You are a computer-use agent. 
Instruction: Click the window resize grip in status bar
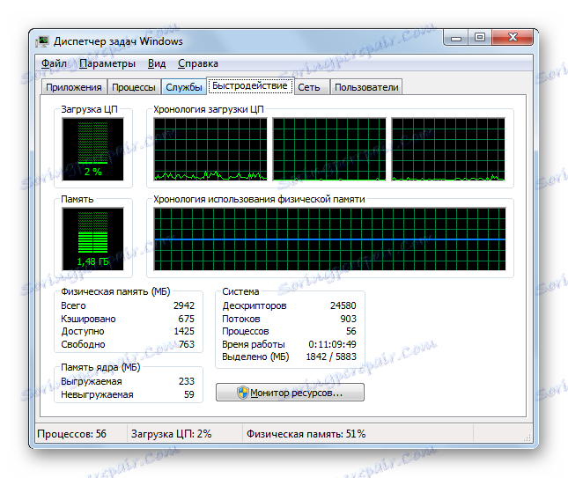coord(527,438)
